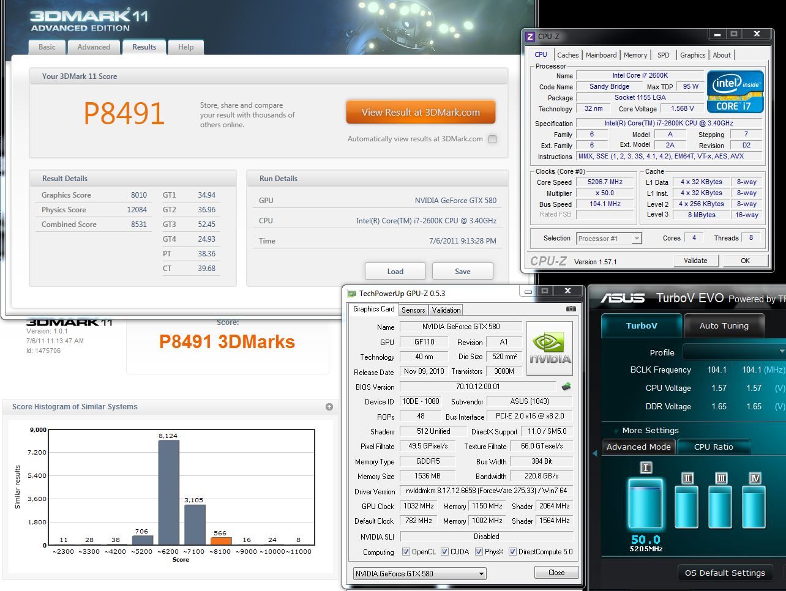
Task: Click the NVIDIA logo in GPU-Z
Action: point(550,349)
